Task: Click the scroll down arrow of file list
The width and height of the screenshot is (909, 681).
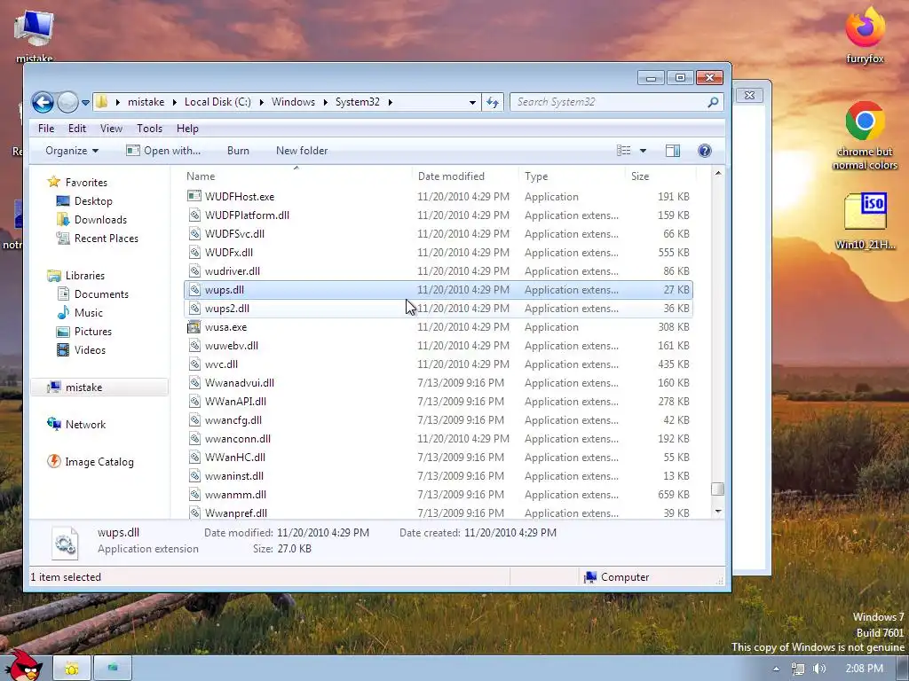Action: coord(717,512)
